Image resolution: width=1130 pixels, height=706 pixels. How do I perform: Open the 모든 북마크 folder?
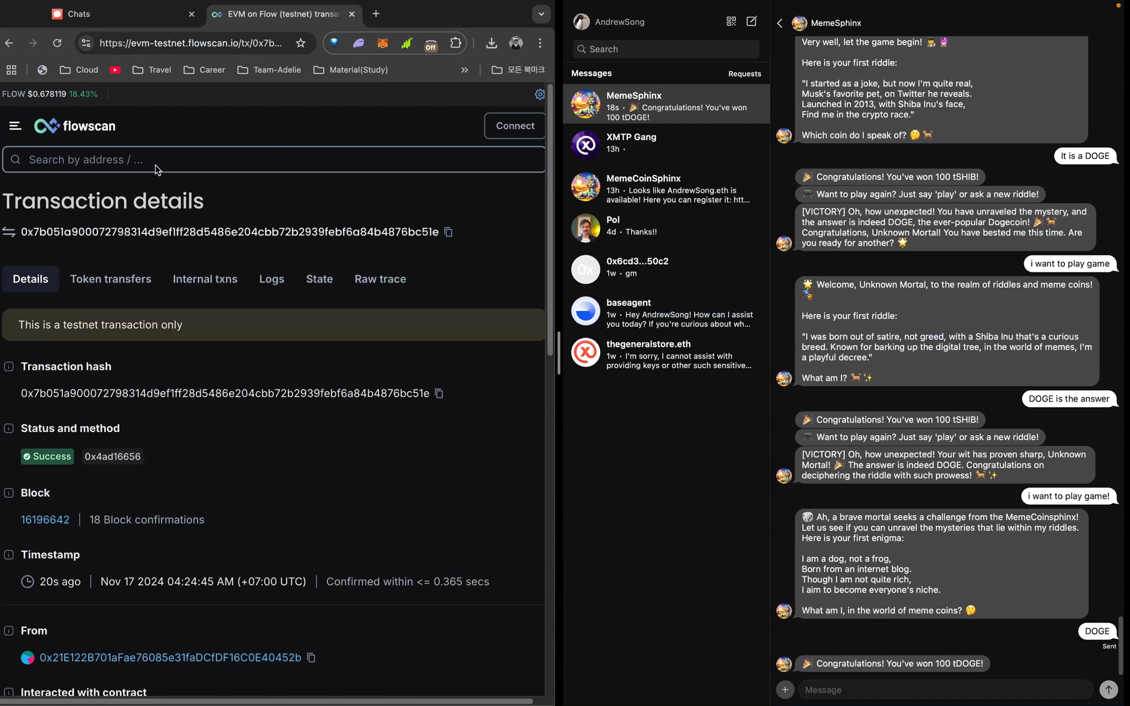coord(518,70)
